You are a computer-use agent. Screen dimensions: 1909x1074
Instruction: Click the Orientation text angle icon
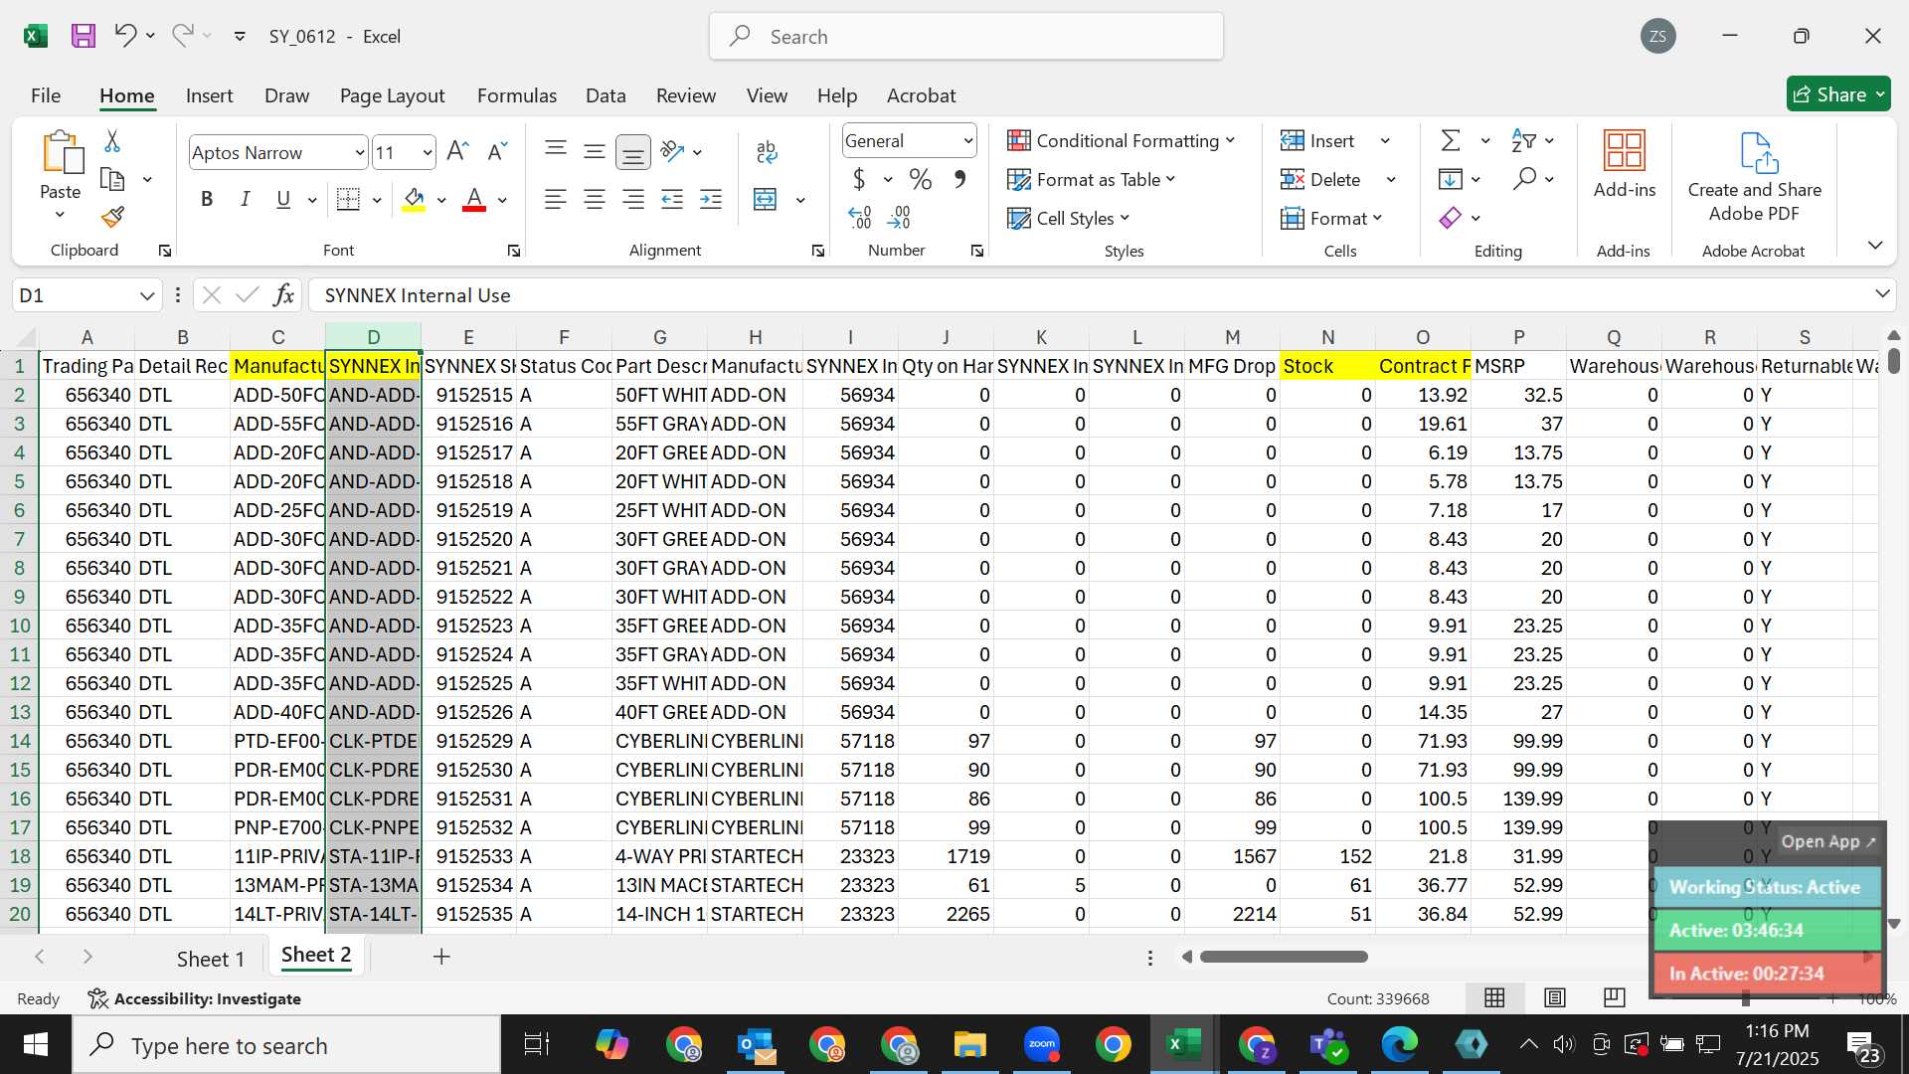[673, 151]
